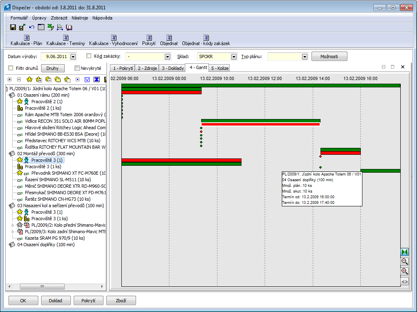
Task: Zoom out the Gantt chart
Action: click(x=404, y=261)
